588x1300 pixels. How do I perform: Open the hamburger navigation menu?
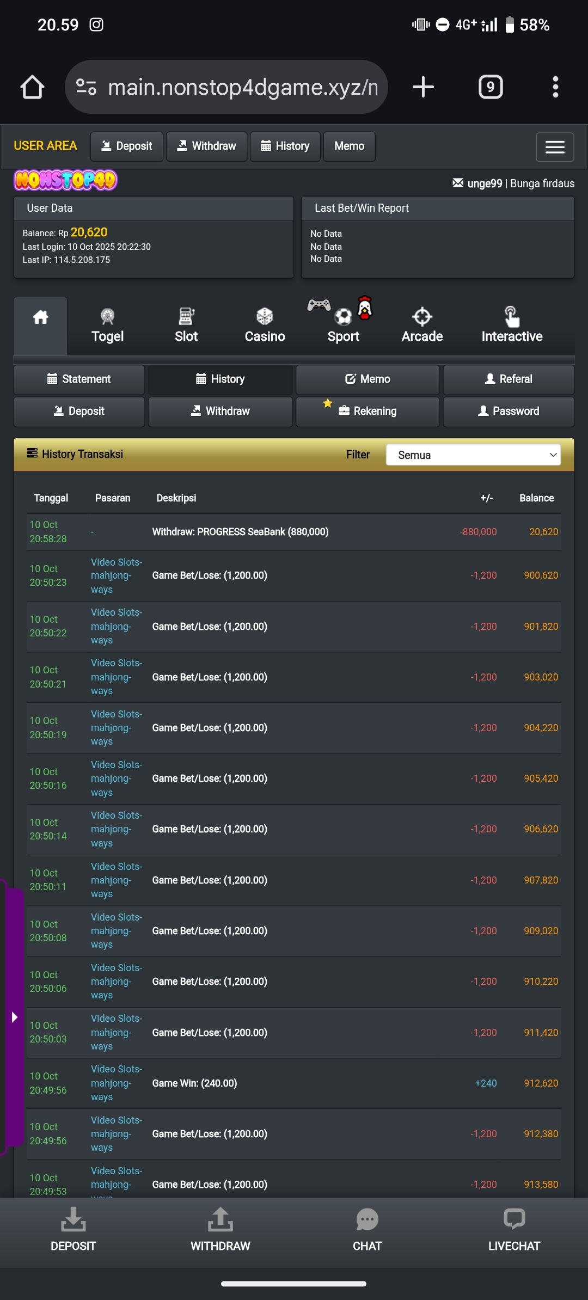tap(554, 147)
